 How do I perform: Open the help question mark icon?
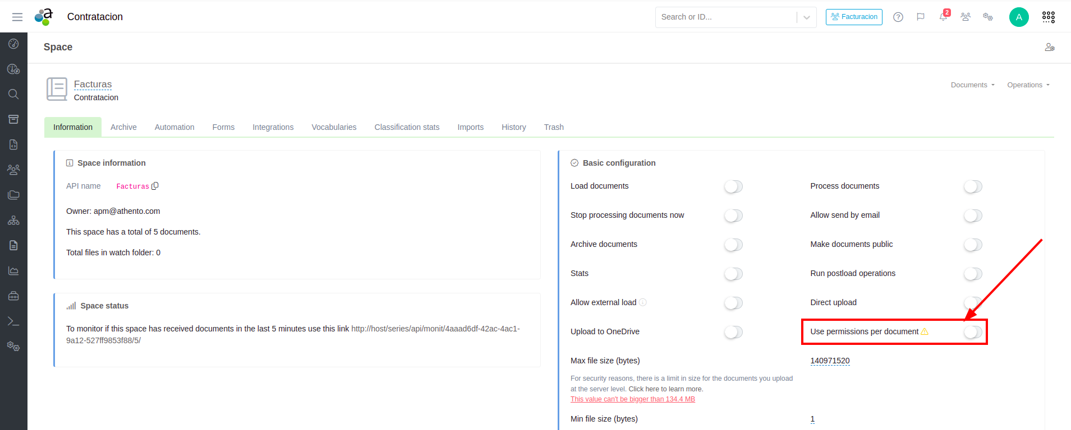[898, 17]
